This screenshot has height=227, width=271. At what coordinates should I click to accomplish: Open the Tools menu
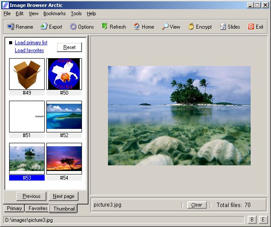(76, 13)
